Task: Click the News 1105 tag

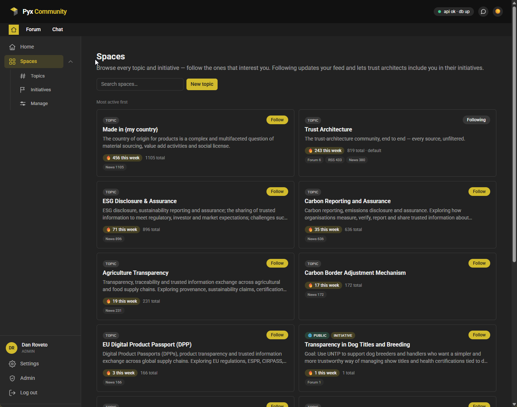Action: tap(114, 167)
